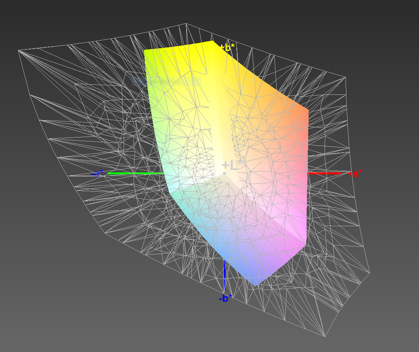Click the "-a*" label beside green axis

[97, 173]
